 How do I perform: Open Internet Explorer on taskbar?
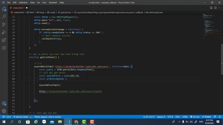36,122
